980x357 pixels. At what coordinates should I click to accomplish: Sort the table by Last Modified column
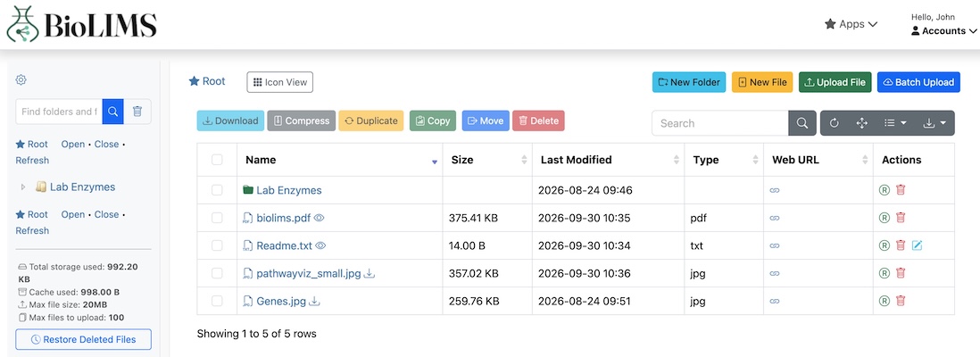pyautogui.click(x=608, y=160)
